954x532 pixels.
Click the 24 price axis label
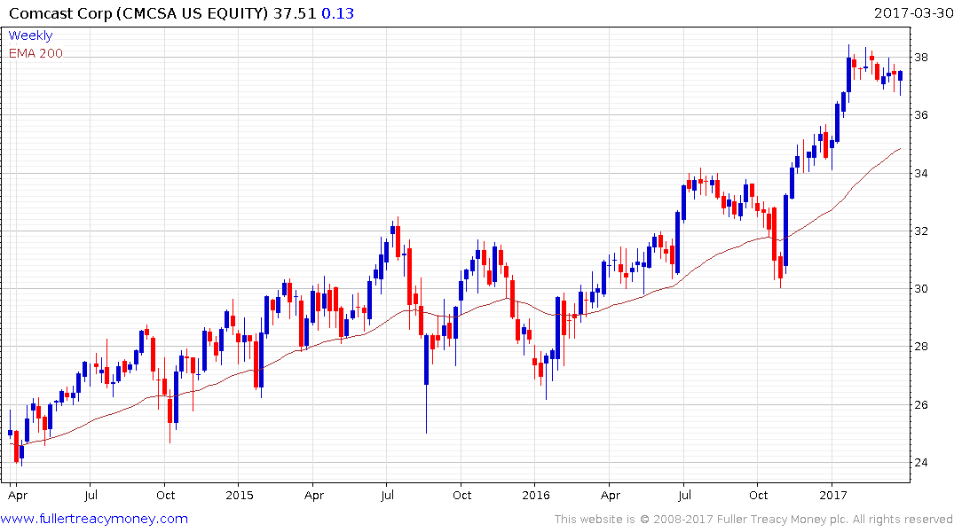tap(920, 463)
